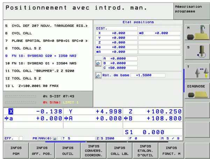The image size is (210, 159).
Task: Click the M 5 / 9 status field
Action: coord(171,138)
